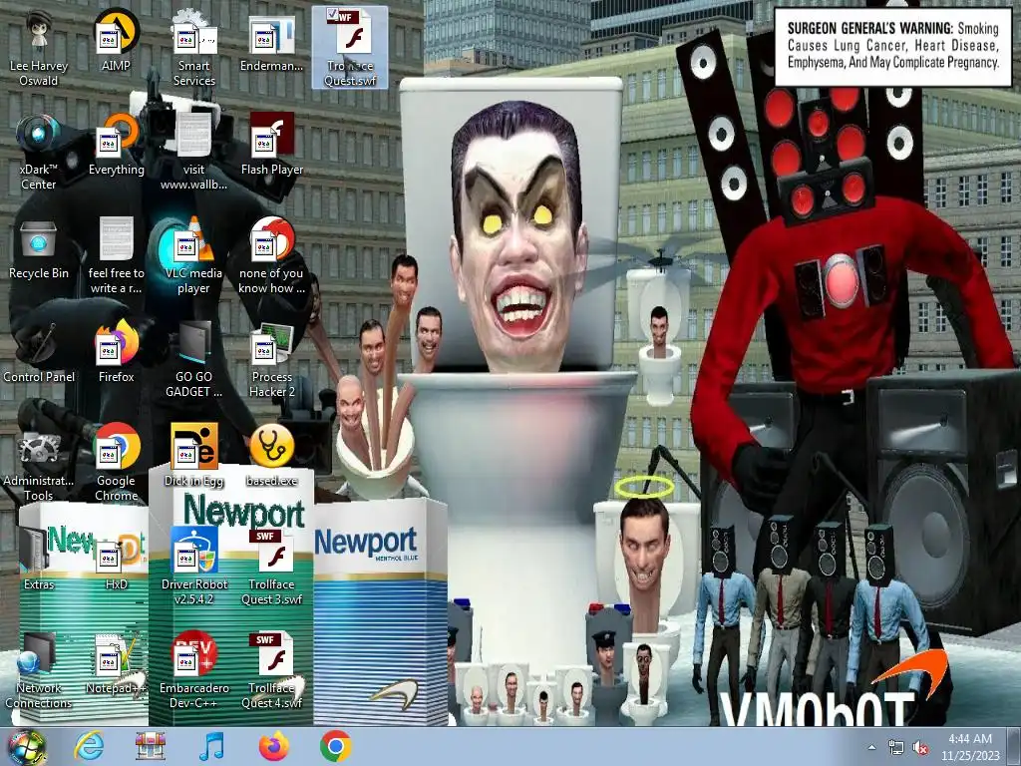
Task: Select Trollface Quest 3.swf file
Action: 271,567
